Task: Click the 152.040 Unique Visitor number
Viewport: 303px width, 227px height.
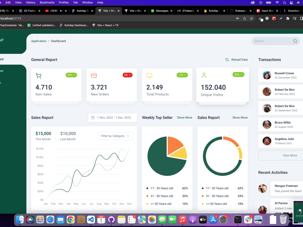Action: [x=213, y=87]
